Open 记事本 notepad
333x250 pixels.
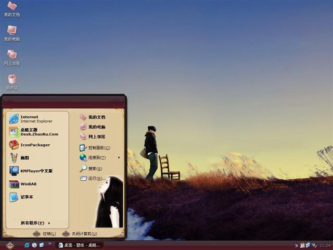tap(21, 197)
